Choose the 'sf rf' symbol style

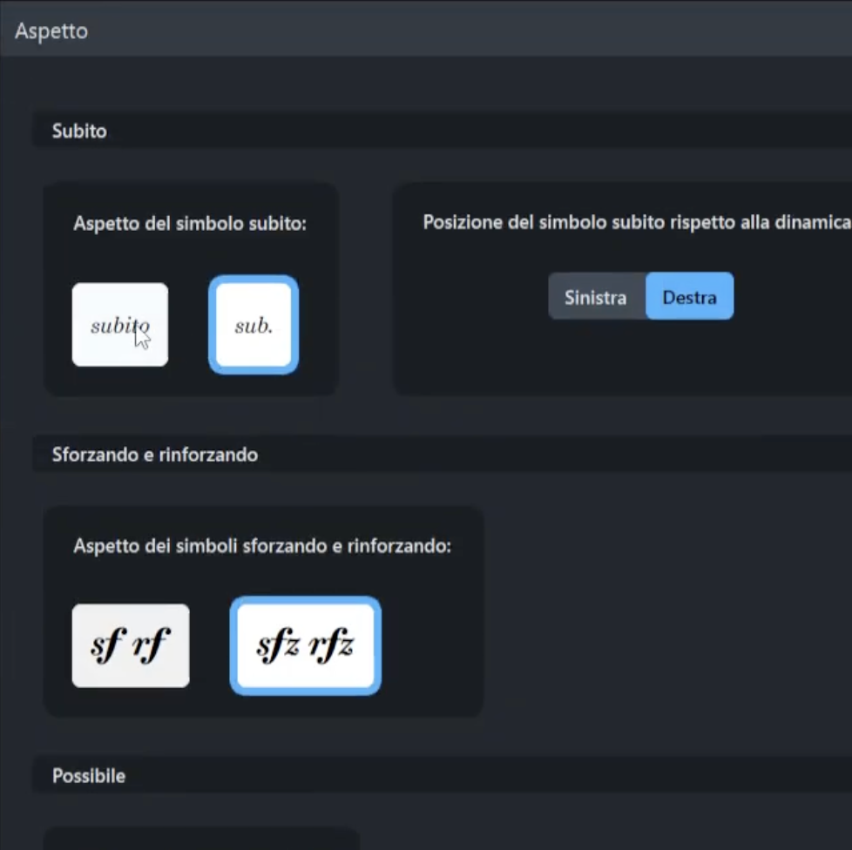click(130, 645)
